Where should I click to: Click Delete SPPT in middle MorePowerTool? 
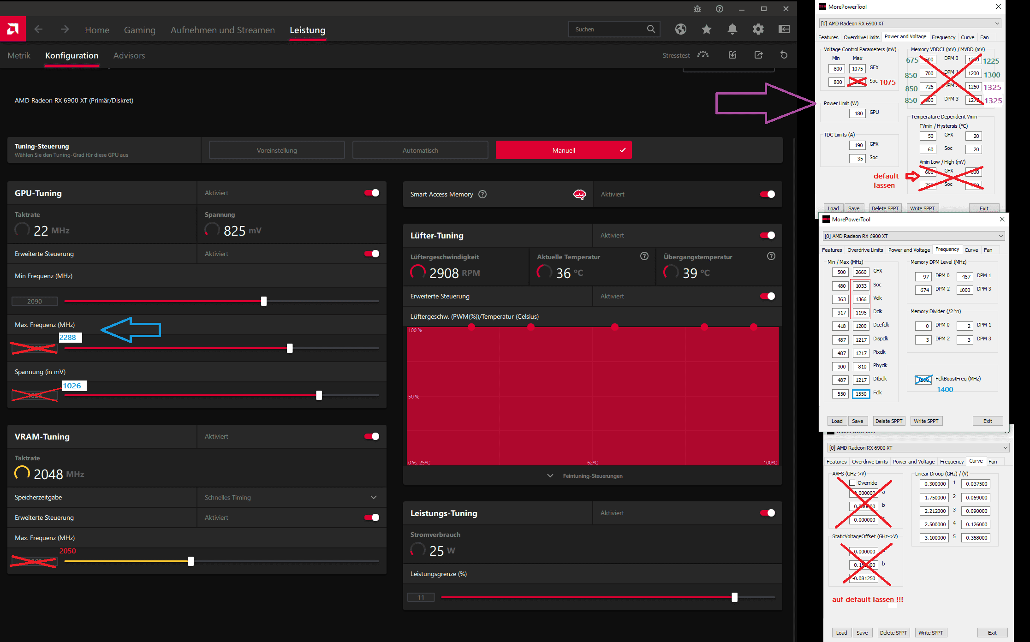(x=888, y=421)
